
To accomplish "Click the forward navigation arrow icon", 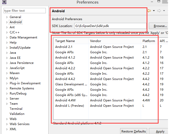I will coord(159,11).
